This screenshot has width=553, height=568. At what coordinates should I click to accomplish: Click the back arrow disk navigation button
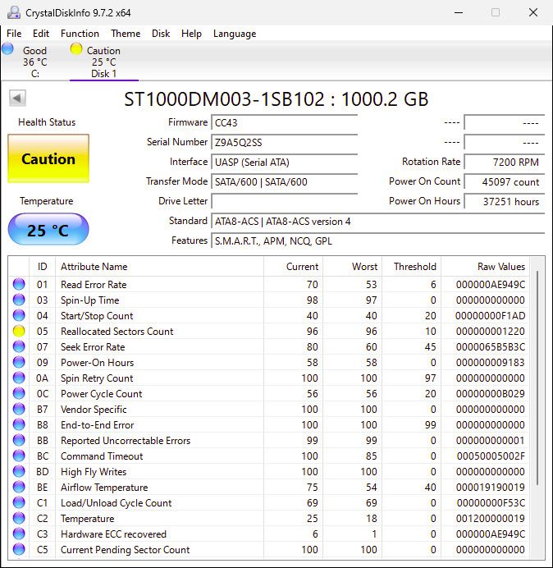(x=17, y=98)
